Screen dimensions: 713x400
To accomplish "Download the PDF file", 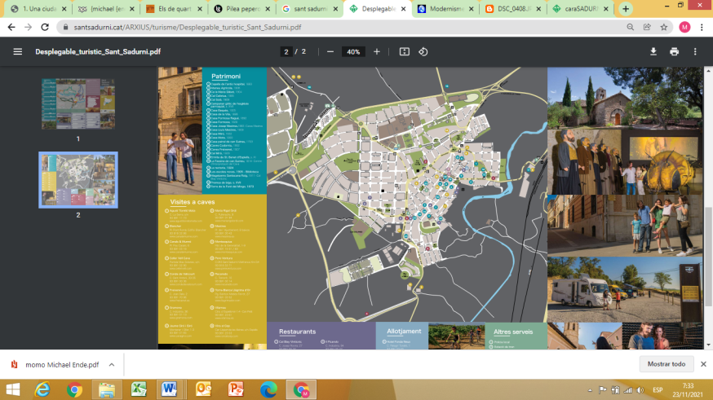I will tap(653, 51).
